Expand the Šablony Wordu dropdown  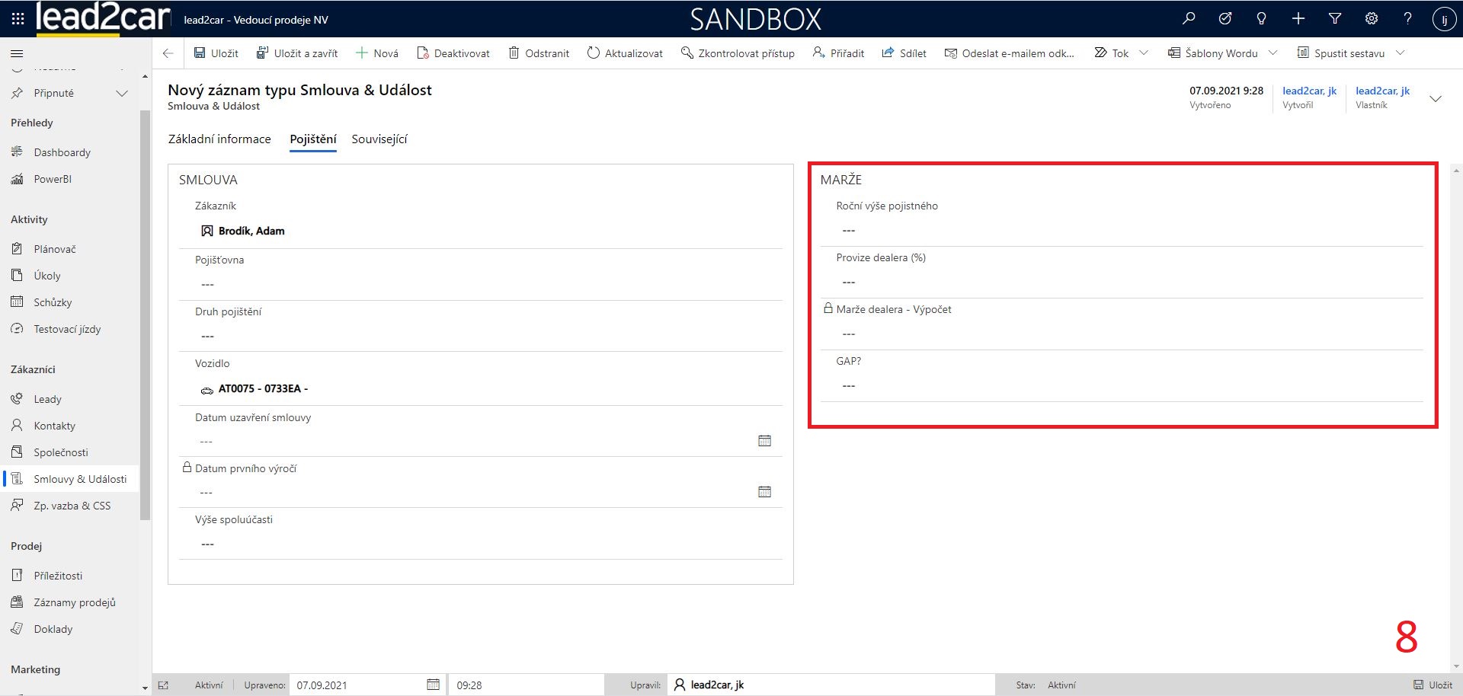[1273, 53]
